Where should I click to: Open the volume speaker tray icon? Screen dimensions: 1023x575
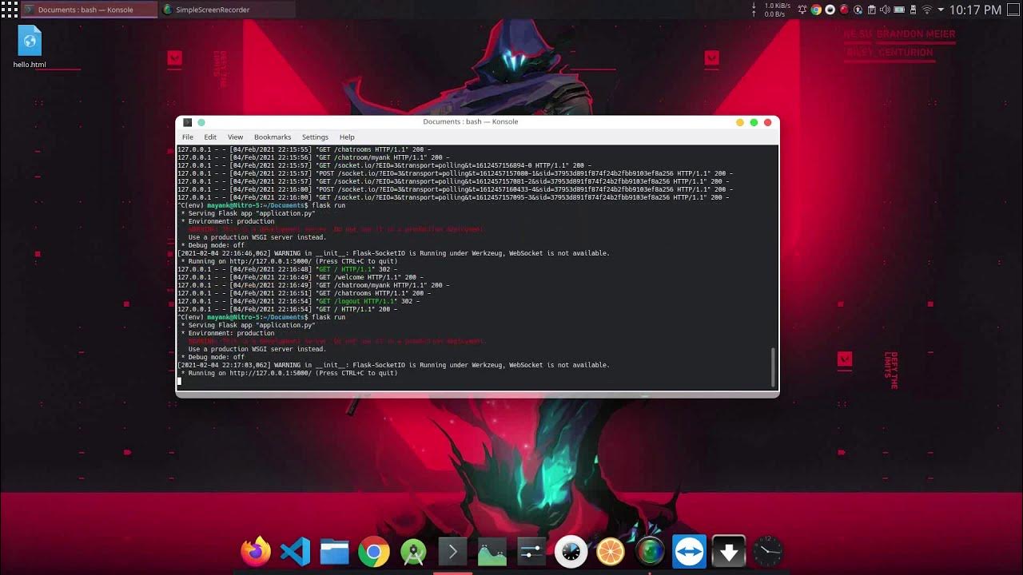pyautogui.click(x=885, y=10)
